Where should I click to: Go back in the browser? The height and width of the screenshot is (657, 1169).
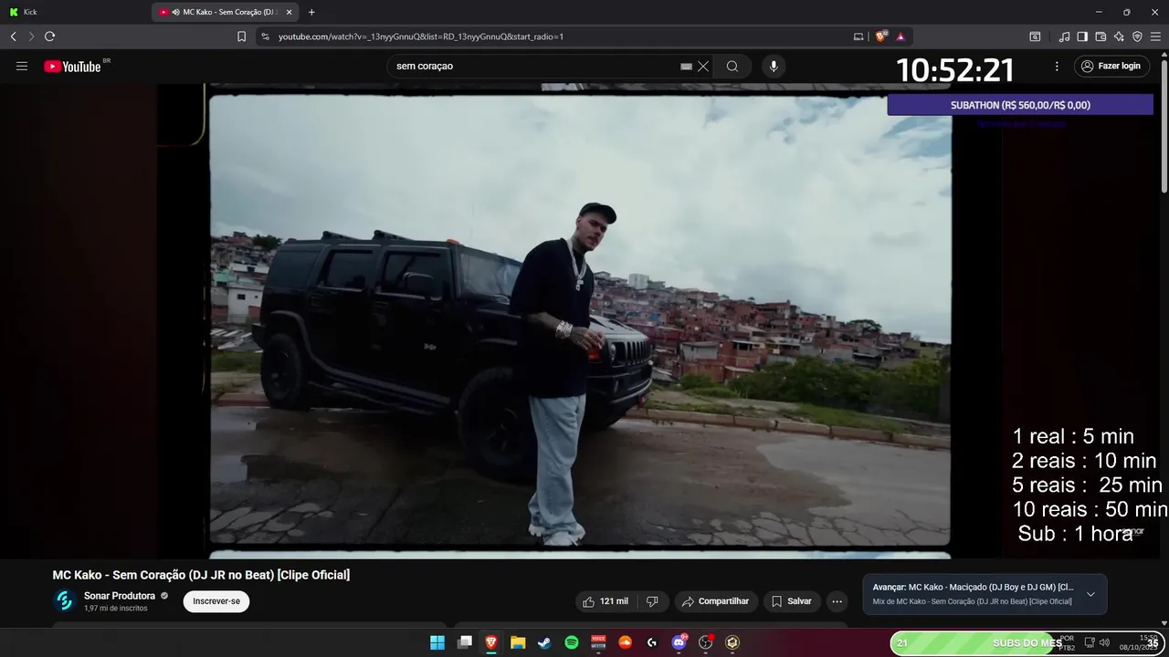13,36
